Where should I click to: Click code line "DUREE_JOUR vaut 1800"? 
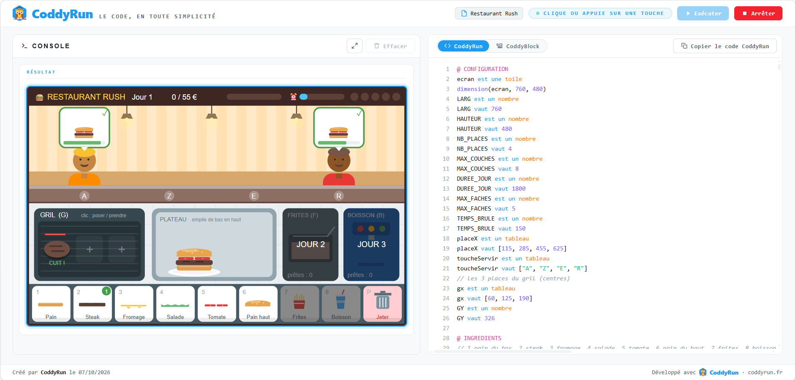[491, 189]
